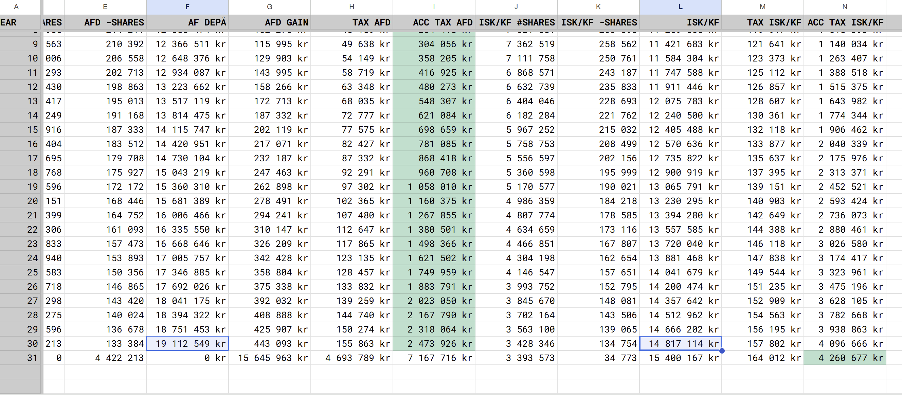
Task: Select column N header
Action: click(x=844, y=7)
